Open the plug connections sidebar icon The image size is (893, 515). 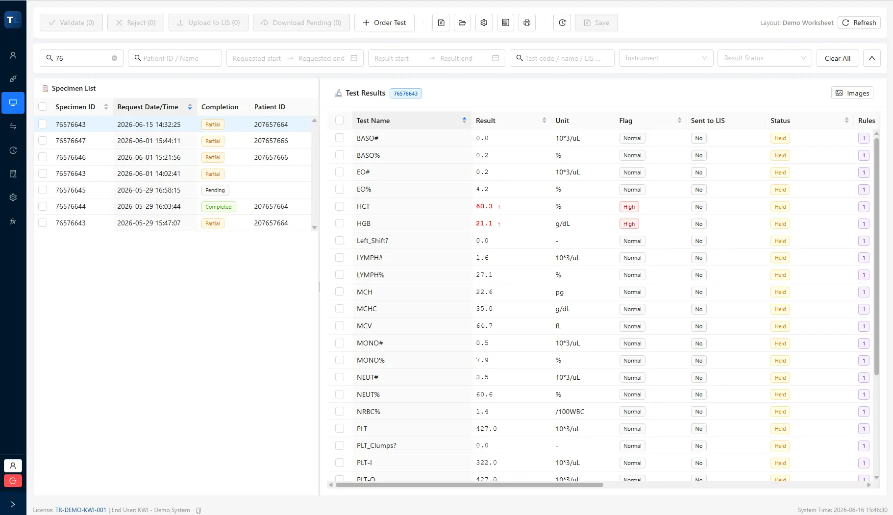click(x=13, y=79)
